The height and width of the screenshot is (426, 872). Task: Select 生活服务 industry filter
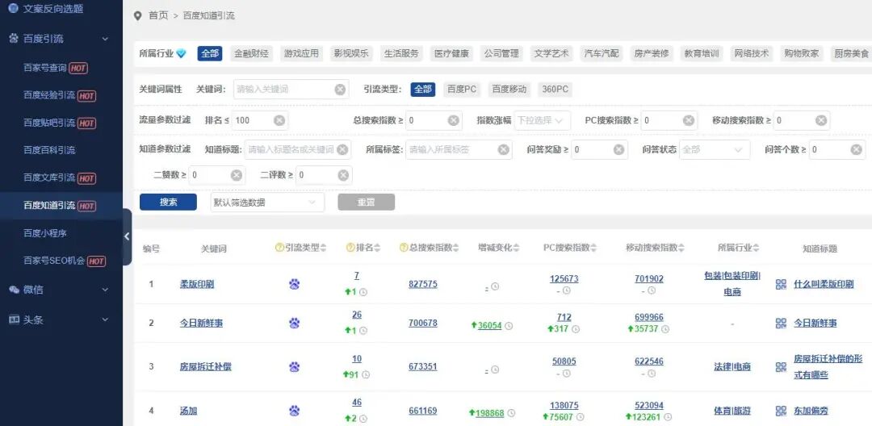(x=401, y=53)
